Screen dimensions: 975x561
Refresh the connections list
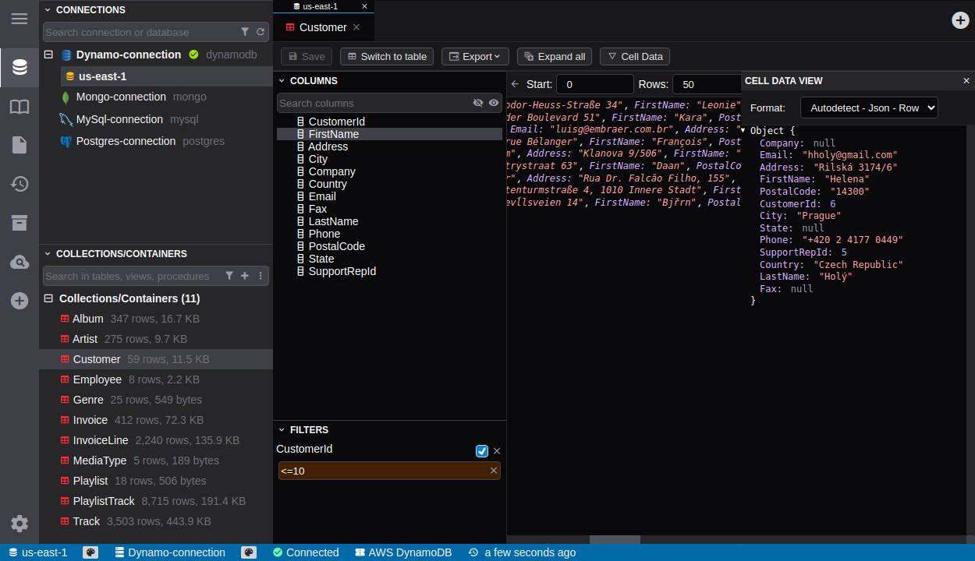(x=261, y=32)
